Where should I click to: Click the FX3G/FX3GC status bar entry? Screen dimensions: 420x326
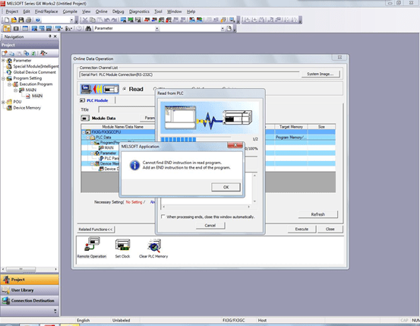(234, 321)
